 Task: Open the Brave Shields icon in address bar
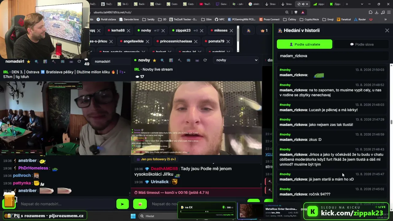(296, 12)
